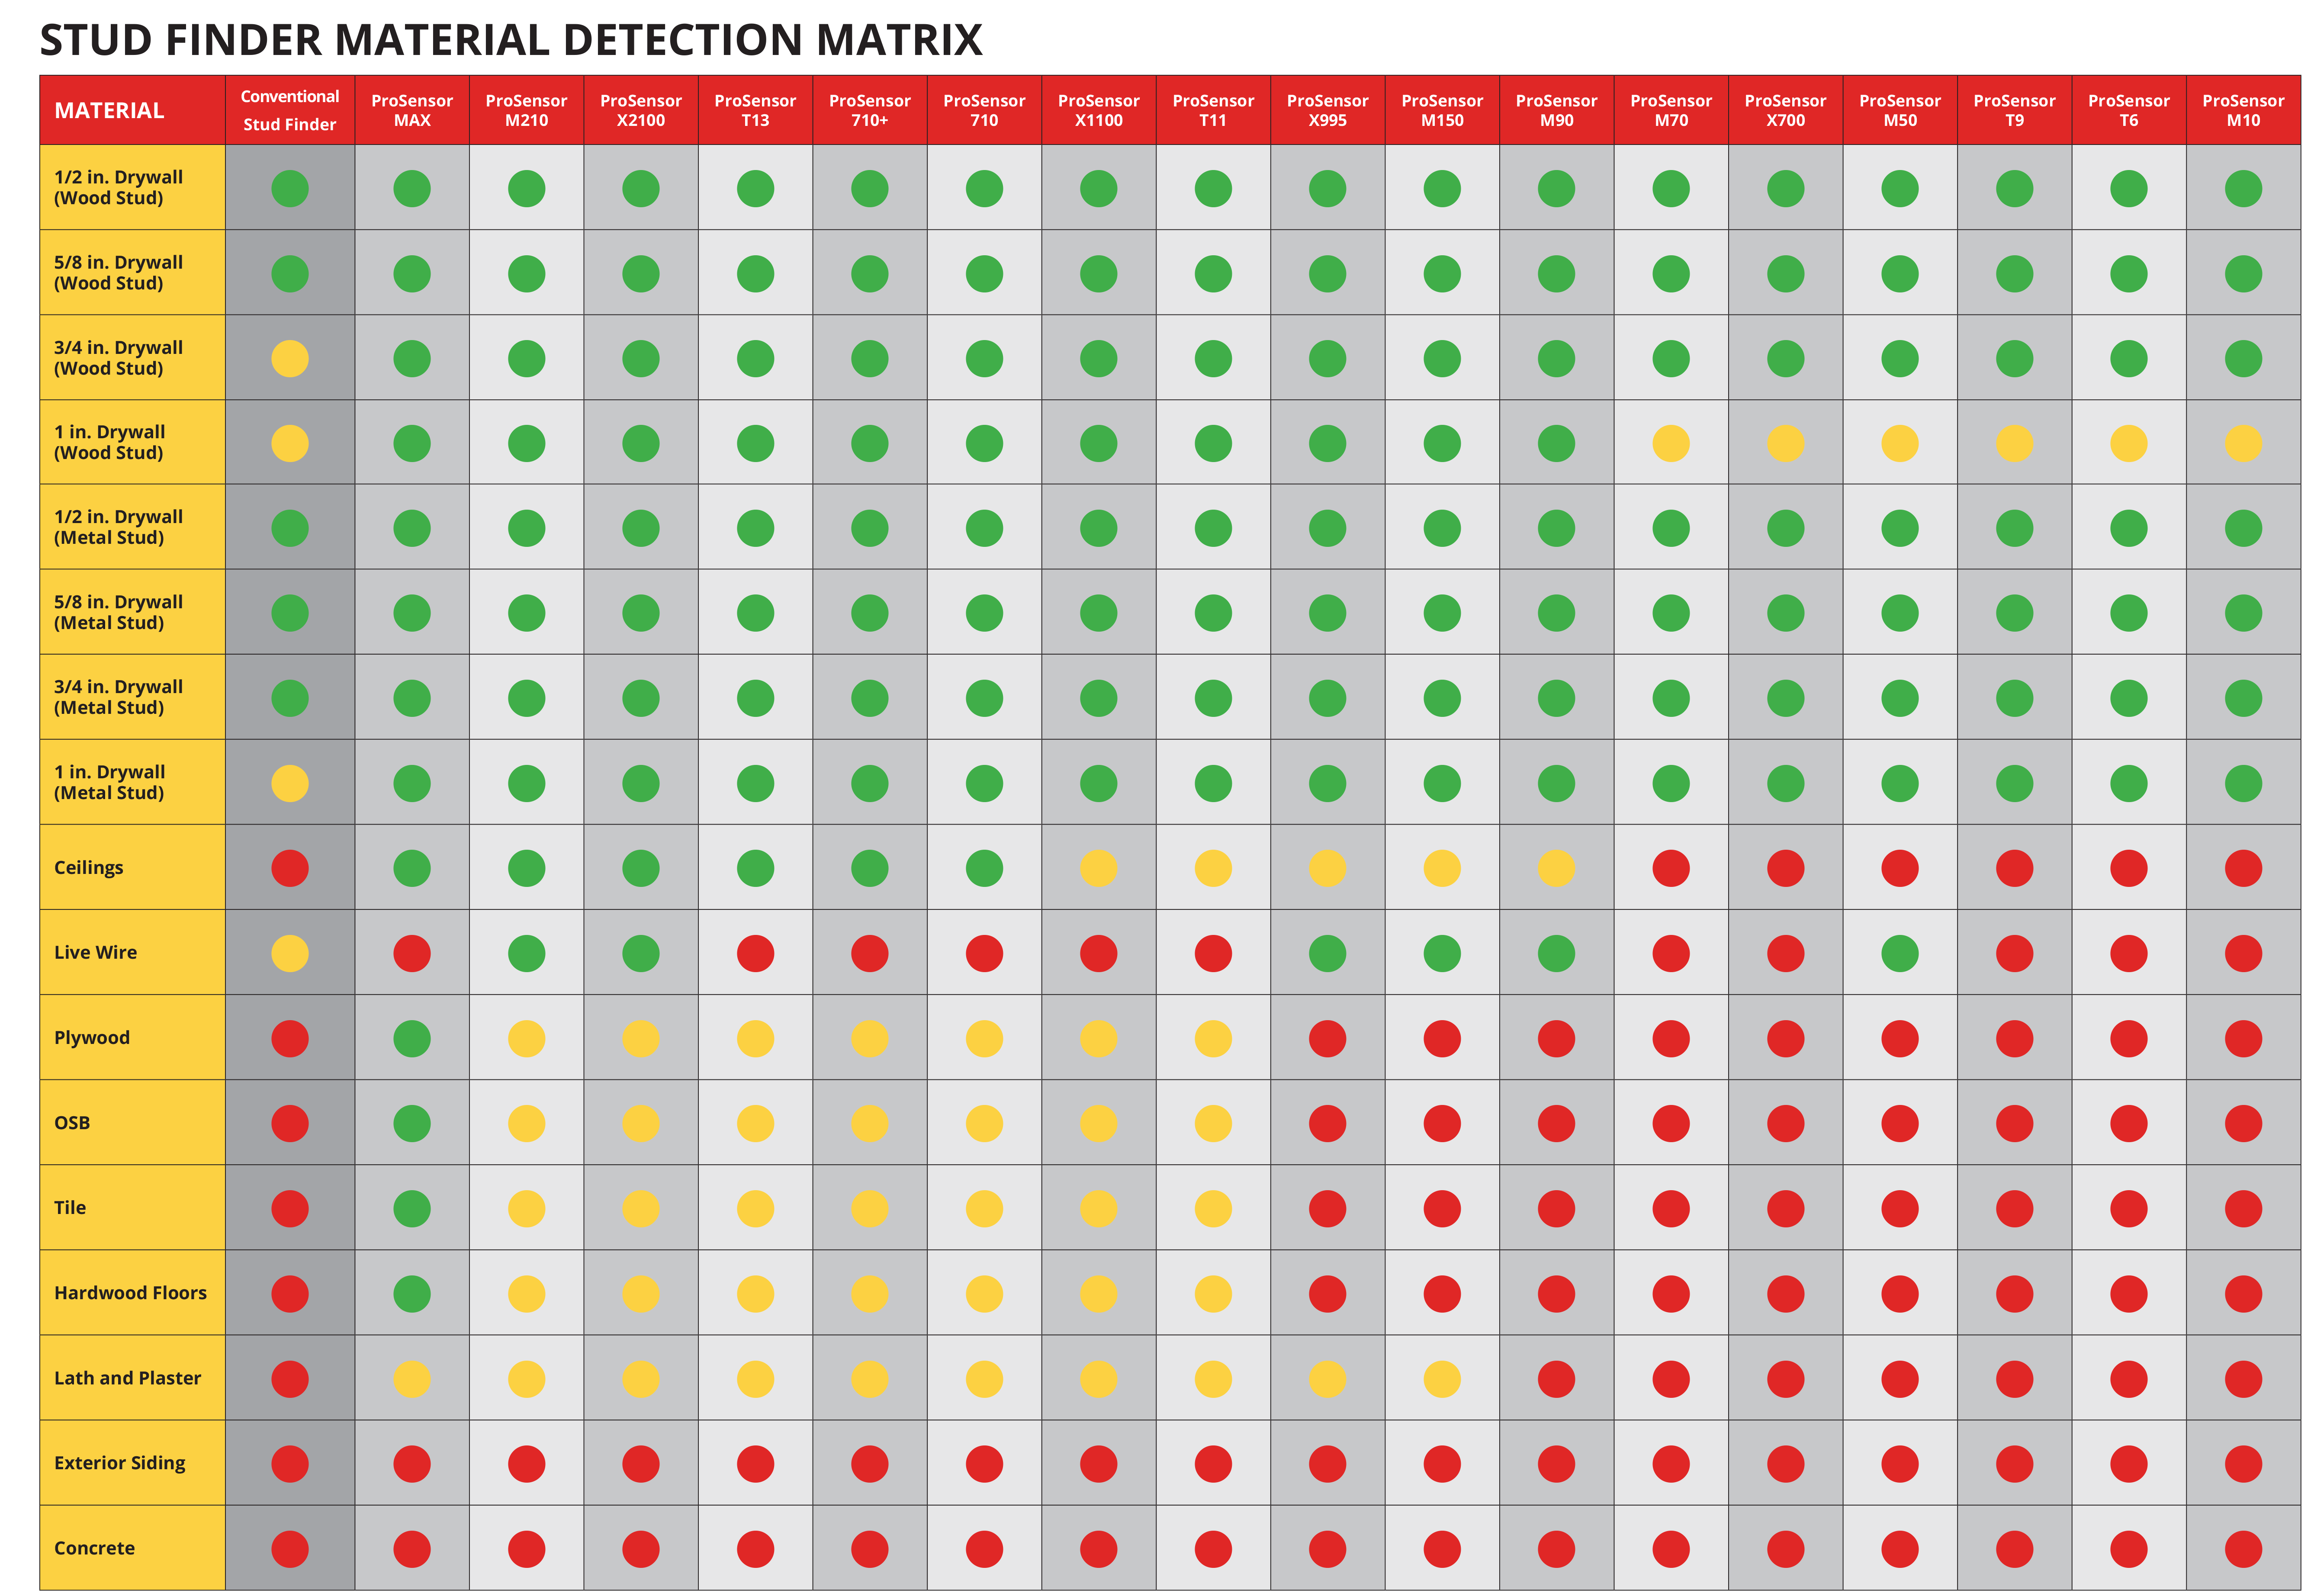Click the ProSensor T6 column header
The height and width of the screenshot is (1596, 2311).
click(2129, 110)
